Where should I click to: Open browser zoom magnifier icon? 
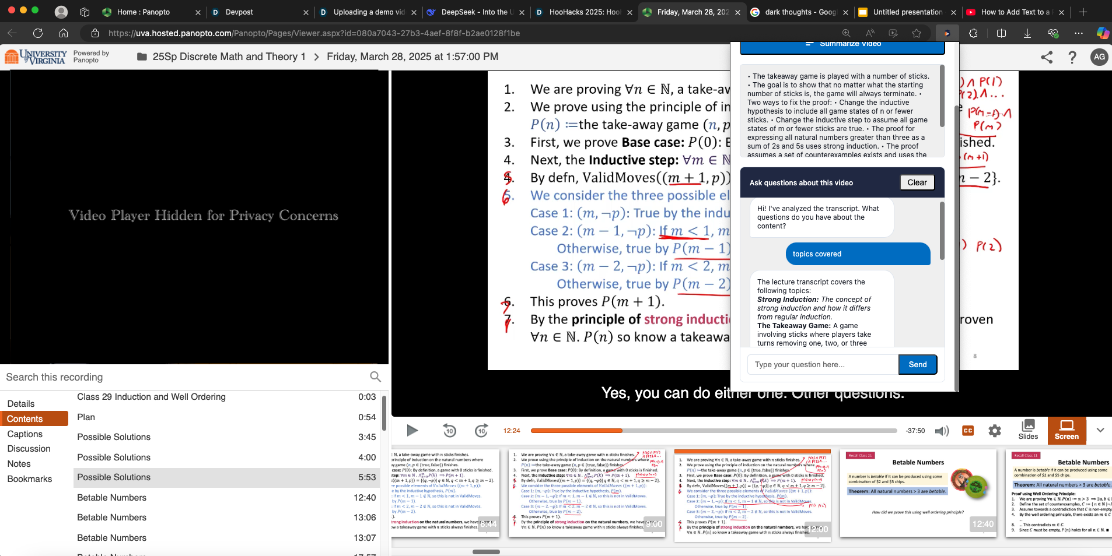[846, 33]
